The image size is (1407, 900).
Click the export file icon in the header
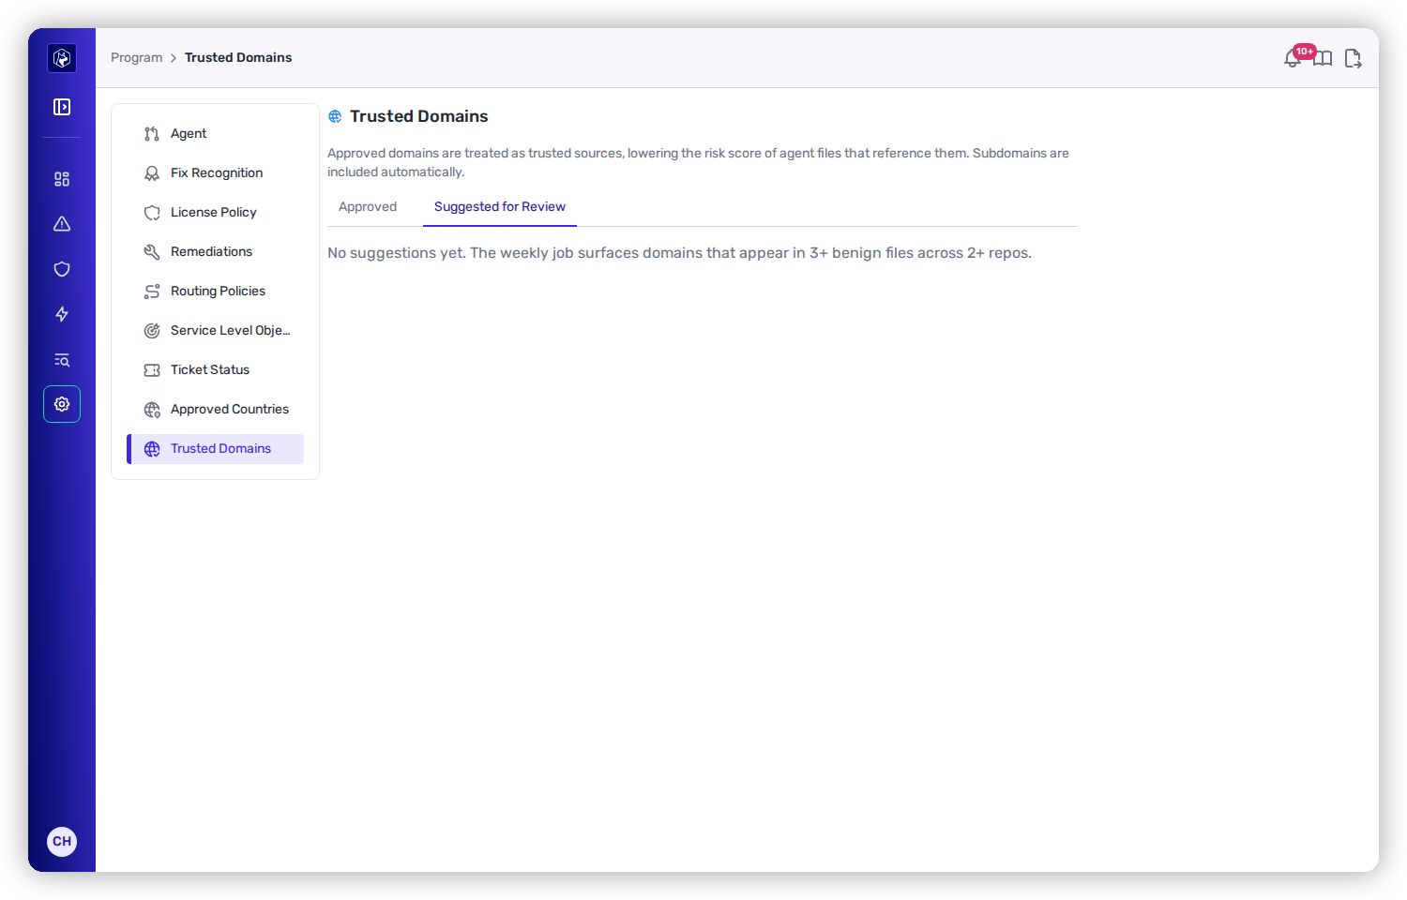(1353, 59)
